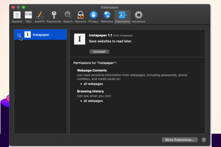Open the Websites preferences pane
Image resolution: width=221 pixels, height=147 pixels.
coord(107,17)
